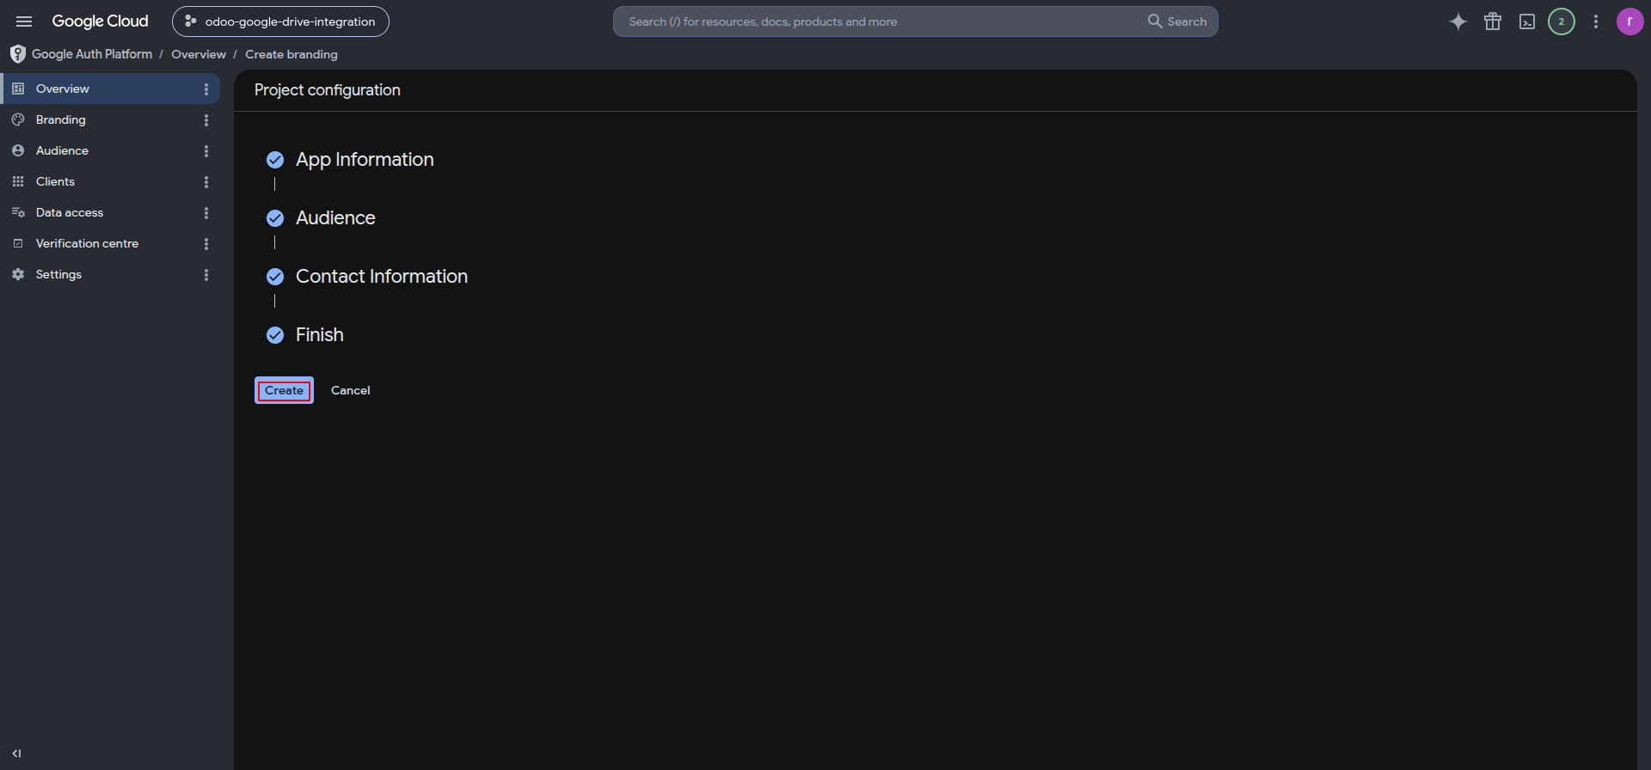Open notifications badge showing 2
Viewport: 1651px width, 770px height.
[1562, 21]
